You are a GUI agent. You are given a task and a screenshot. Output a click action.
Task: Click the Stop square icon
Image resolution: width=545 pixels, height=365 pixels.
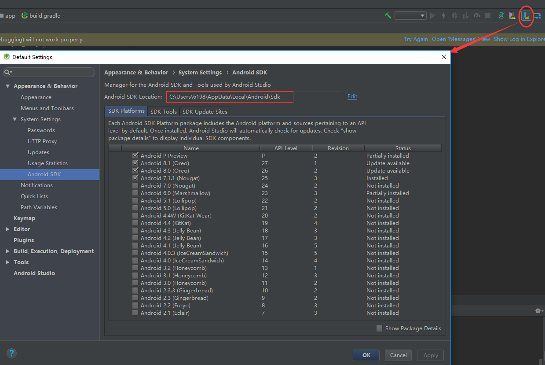click(x=488, y=15)
